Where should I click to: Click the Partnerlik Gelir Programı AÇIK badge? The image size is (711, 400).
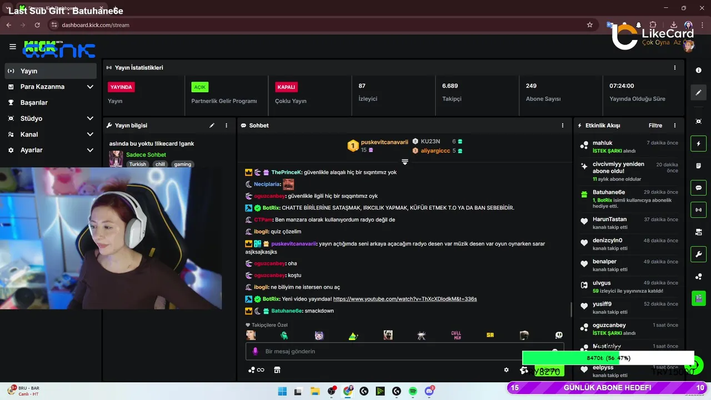click(200, 87)
